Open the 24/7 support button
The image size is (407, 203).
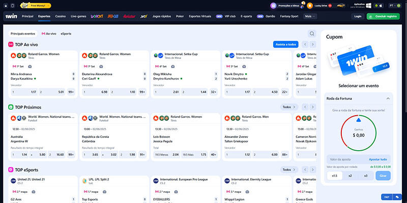click(x=387, y=197)
